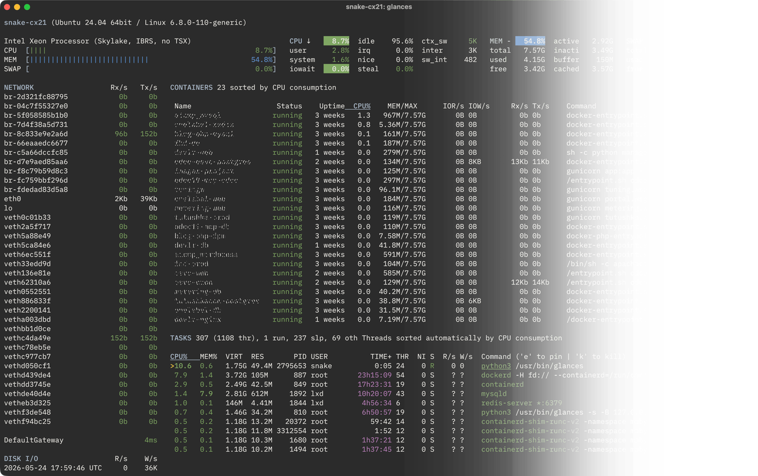Click disk write rate '36K'
758x476 pixels.
point(151,468)
